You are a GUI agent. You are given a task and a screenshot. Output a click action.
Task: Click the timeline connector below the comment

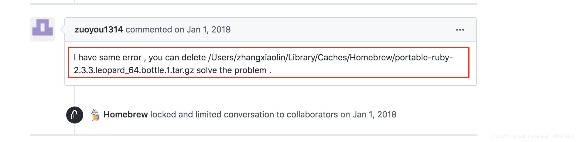pyautogui.click(x=75, y=96)
